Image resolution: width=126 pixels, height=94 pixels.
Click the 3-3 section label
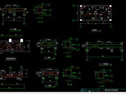point(68,84)
